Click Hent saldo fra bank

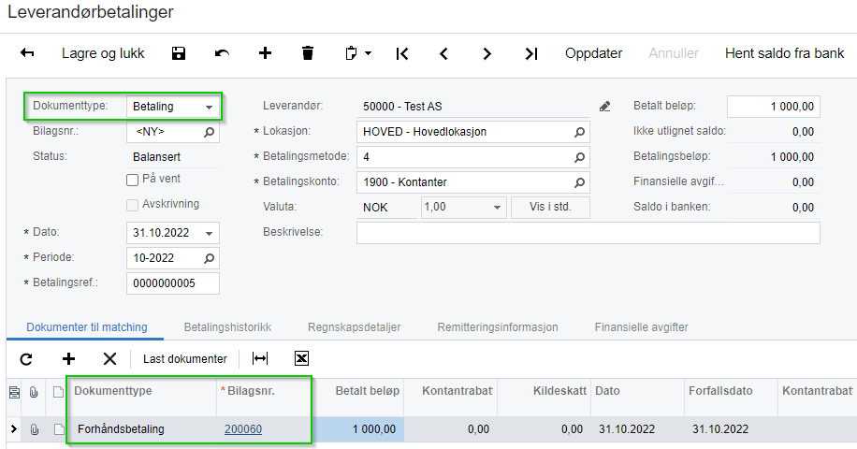point(784,53)
